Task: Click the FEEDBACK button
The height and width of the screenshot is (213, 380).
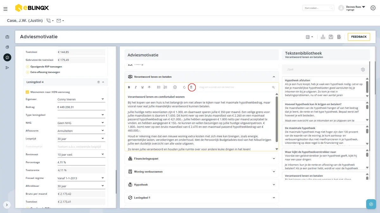Action: 359,37
